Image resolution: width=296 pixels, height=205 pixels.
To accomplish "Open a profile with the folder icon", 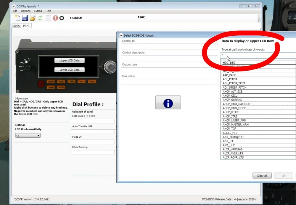I will tap(33, 18).
